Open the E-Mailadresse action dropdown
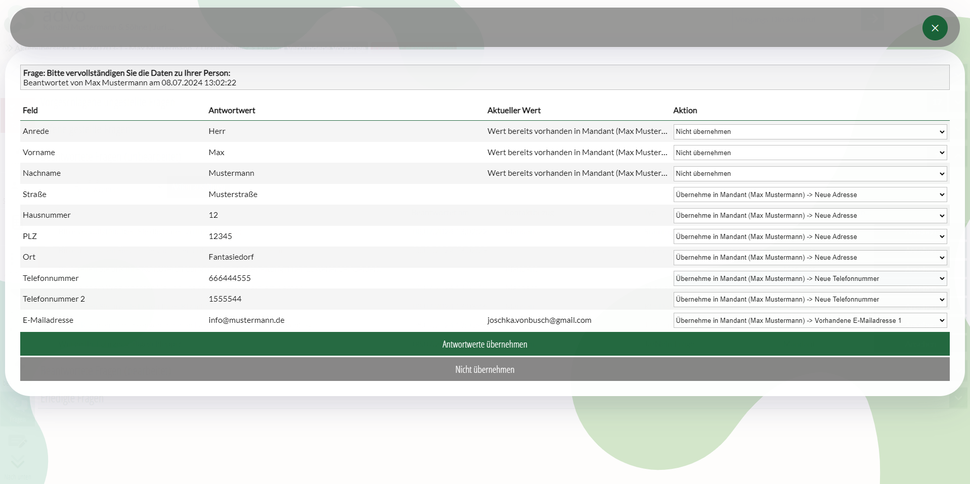 coord(810,320)
